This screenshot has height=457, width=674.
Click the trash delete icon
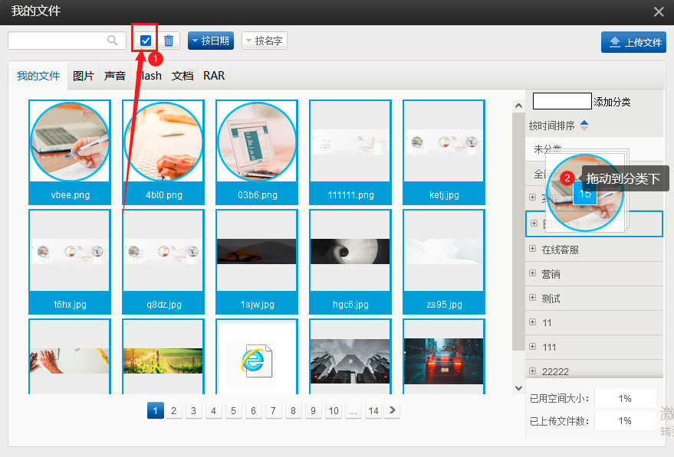(x=169, y=41)
